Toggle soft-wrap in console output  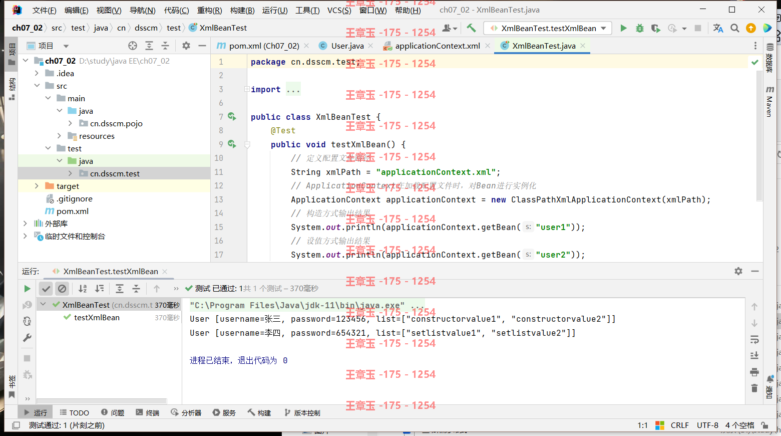click(754, 340)
